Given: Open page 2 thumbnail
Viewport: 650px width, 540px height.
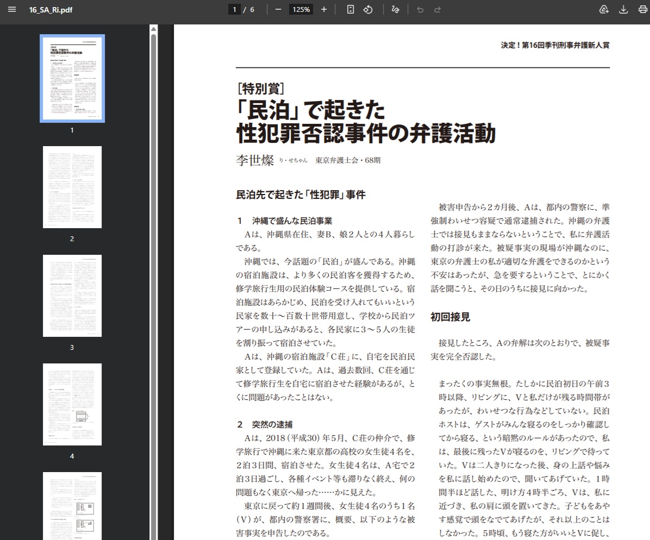Looking at the screenshot, I should point(72,187).
